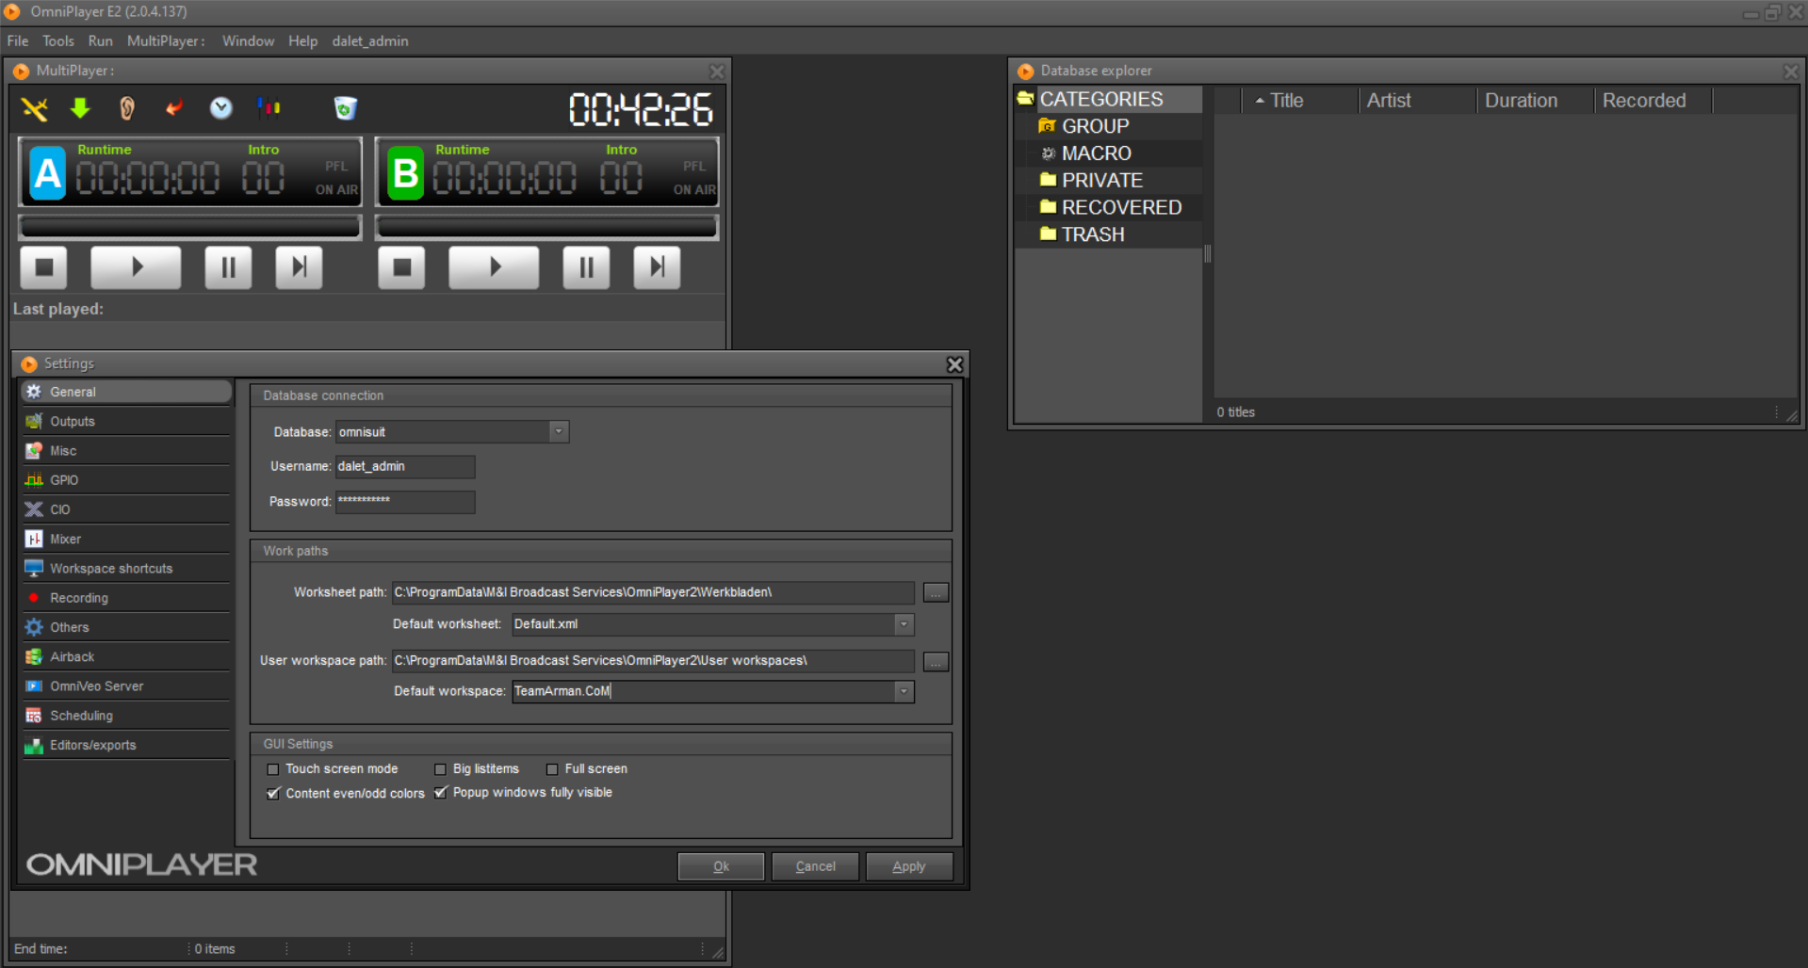Open Airback settings category

pos(127,657)
